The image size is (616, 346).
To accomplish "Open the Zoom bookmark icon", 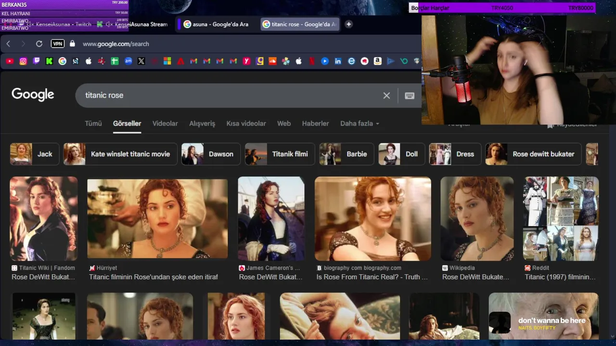I will (x=128, y=61).
